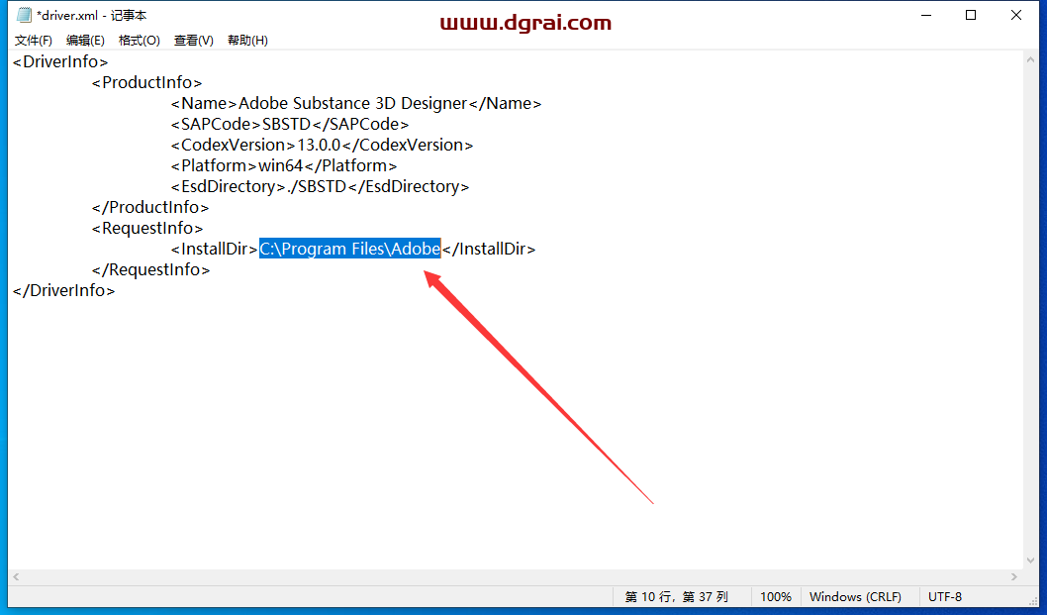Click the opening <RequestInfo> tag

point(147,228)
